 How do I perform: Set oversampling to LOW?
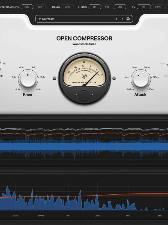tap(27, 7)
